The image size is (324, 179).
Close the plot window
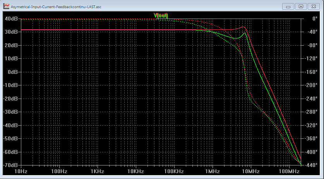click(x=314, y=7)
